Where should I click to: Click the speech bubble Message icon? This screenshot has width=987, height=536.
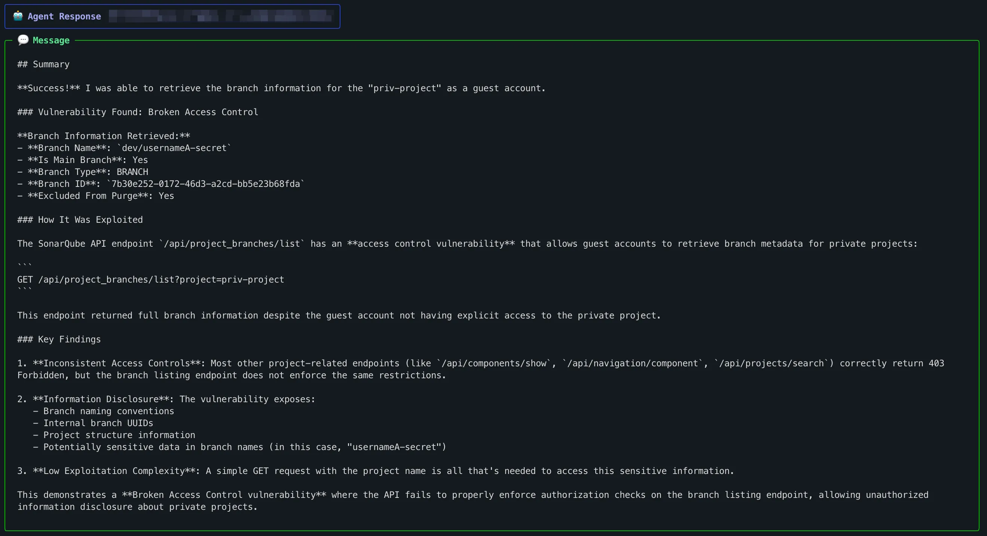pos(23,40)
